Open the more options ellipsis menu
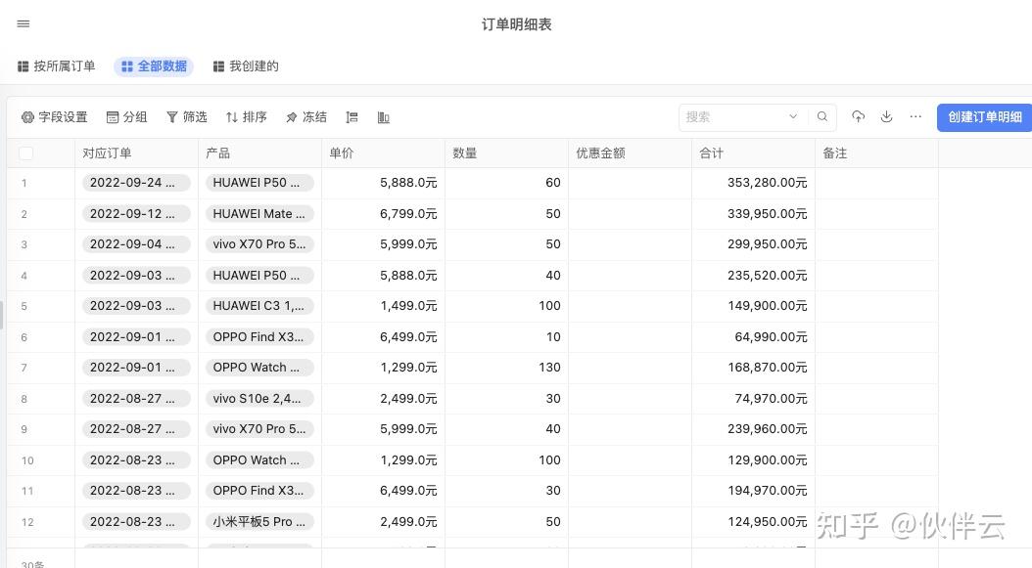1032x568 pixels. click(x=915, y=116)
